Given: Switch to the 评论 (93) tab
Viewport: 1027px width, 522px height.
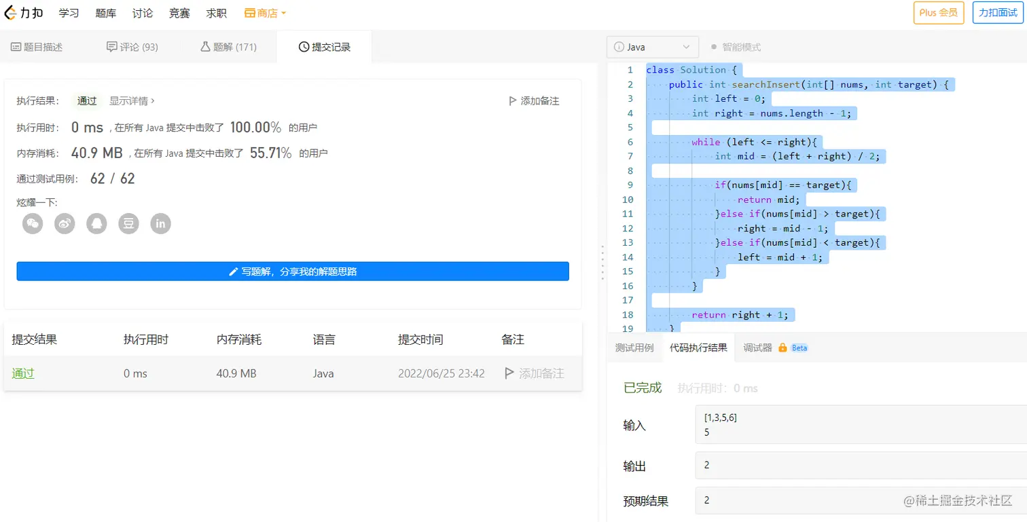Looking at the screenshot, I should [132, 48].
